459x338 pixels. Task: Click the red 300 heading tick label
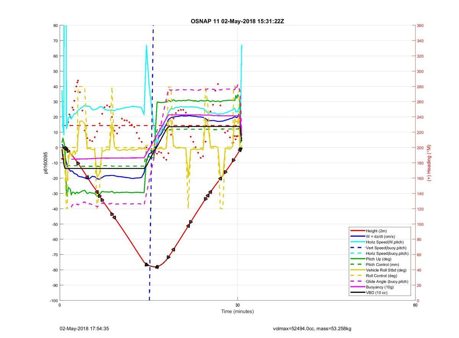tap(420, 71)
